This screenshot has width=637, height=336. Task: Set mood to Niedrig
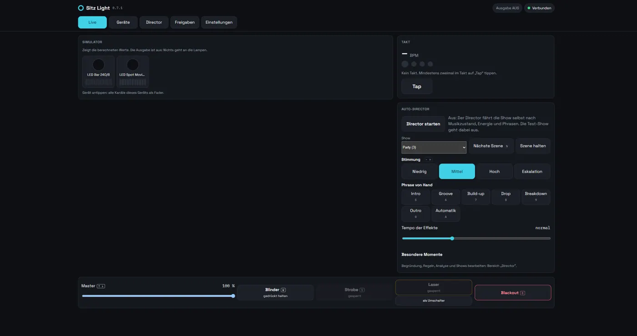tap(420, 172)
